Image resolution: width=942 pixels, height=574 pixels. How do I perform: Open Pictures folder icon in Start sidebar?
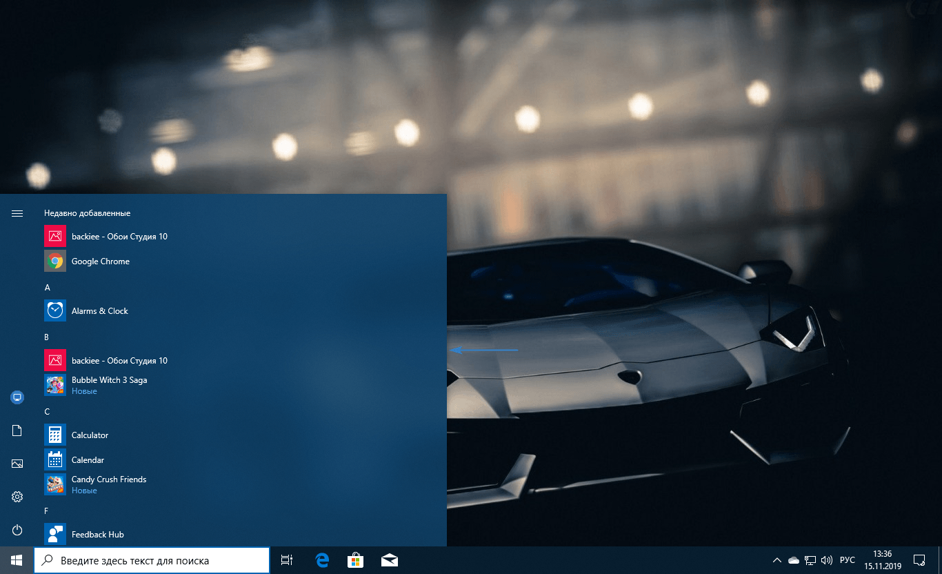17,464
